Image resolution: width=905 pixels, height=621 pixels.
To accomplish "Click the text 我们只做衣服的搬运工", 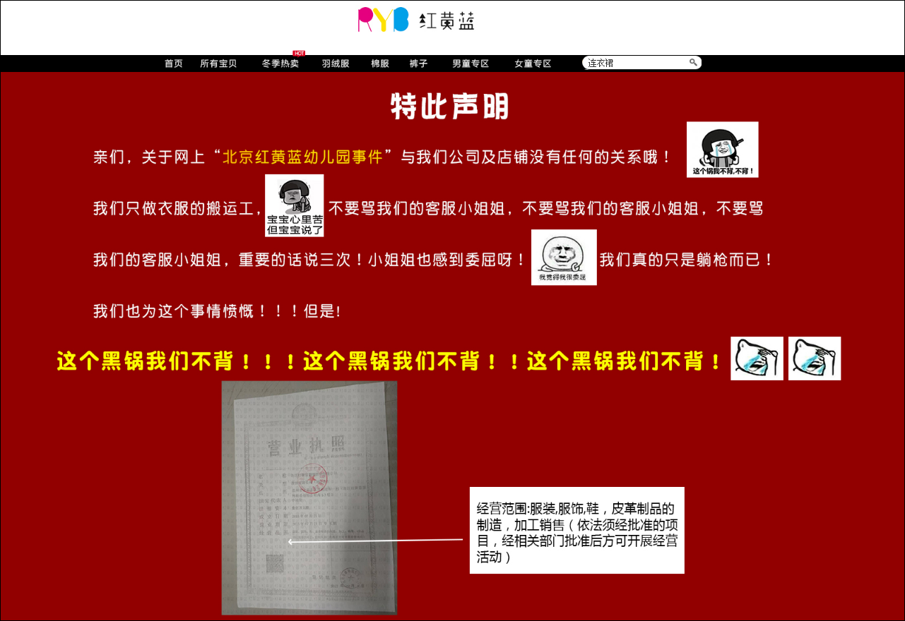I will pyautogui.click(x=177, y=209).
